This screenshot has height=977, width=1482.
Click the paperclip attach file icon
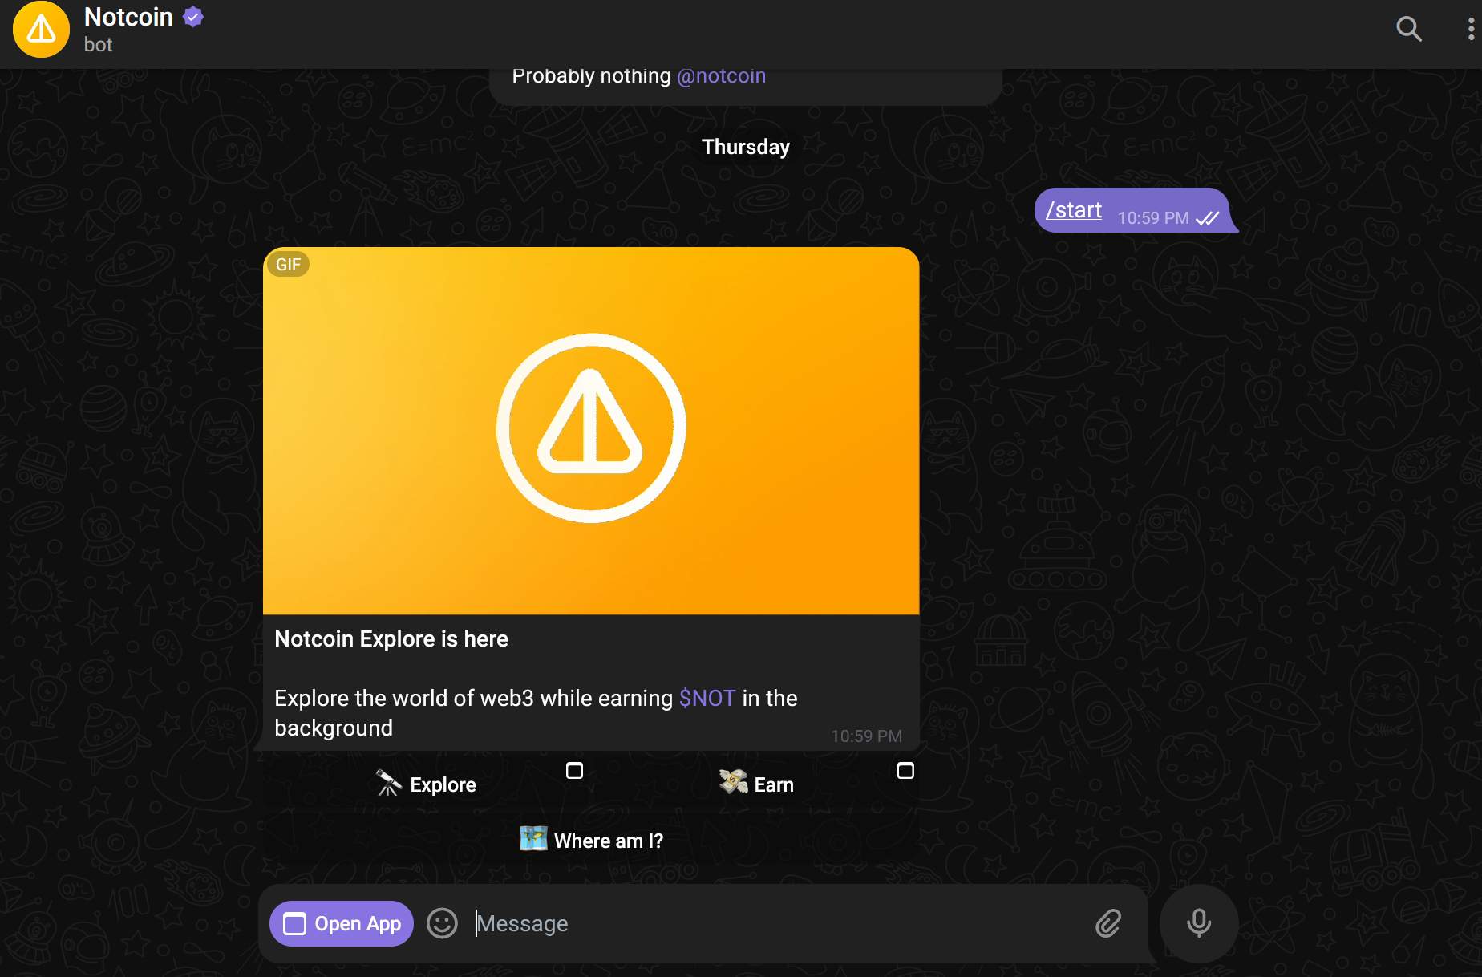click(1108, 923)
